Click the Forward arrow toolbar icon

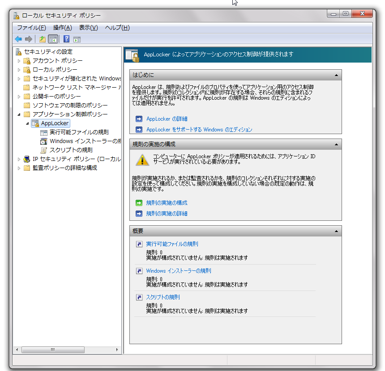pyautogui.click(x=29, y=39)
